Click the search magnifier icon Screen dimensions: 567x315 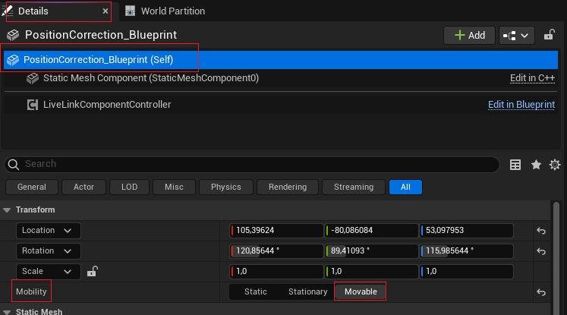point(14,165)
